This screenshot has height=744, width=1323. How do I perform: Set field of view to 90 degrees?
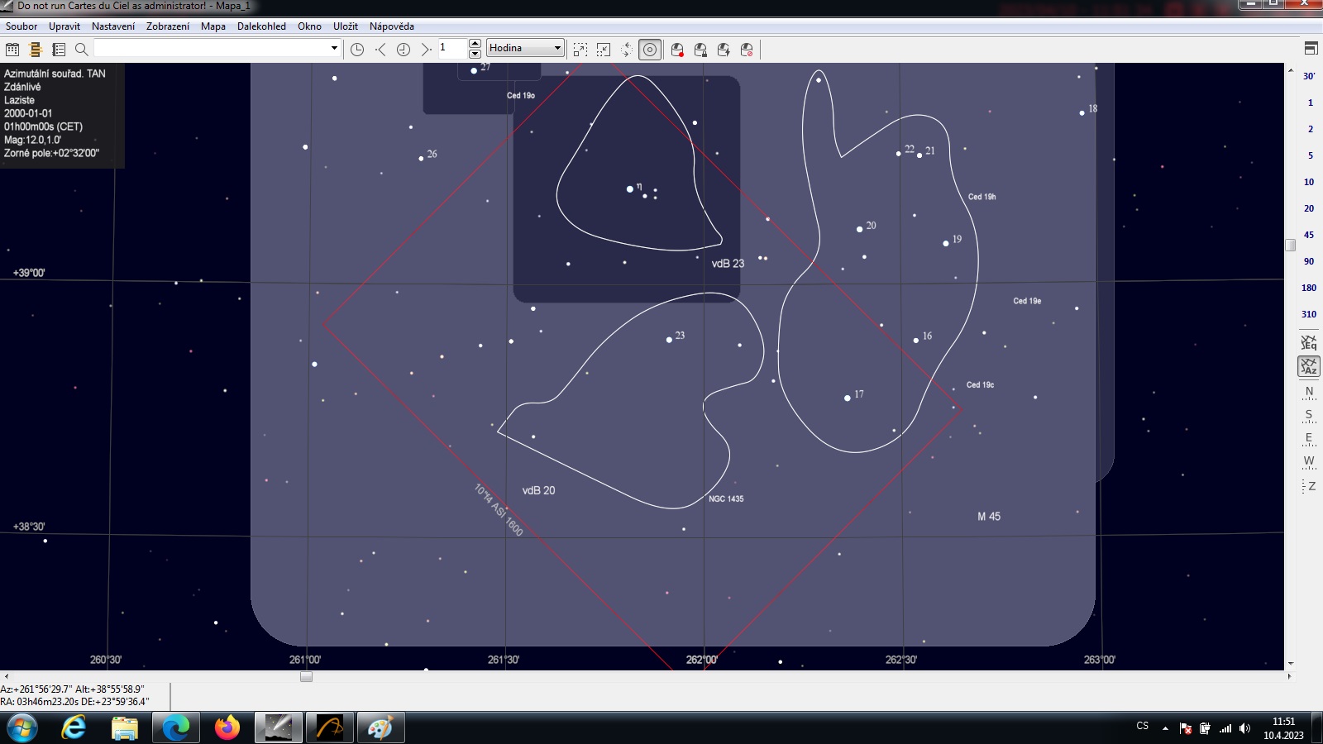pos(1308,261)
